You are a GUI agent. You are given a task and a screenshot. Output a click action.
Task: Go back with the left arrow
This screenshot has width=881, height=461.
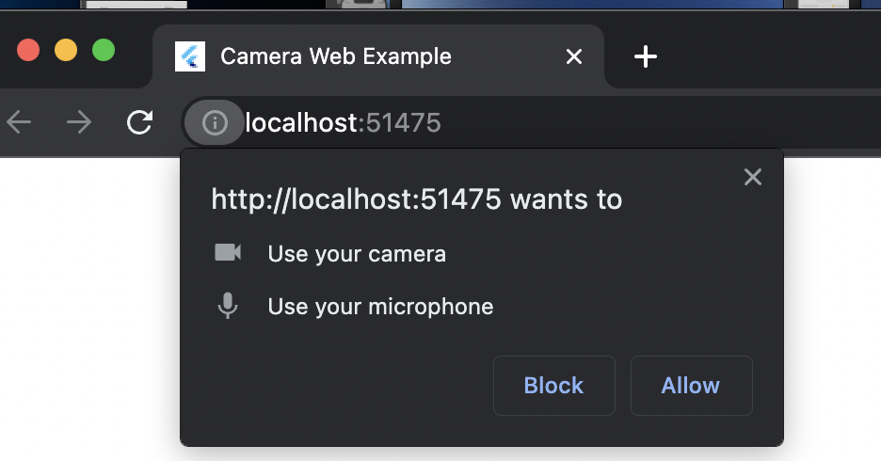[20, 122]
